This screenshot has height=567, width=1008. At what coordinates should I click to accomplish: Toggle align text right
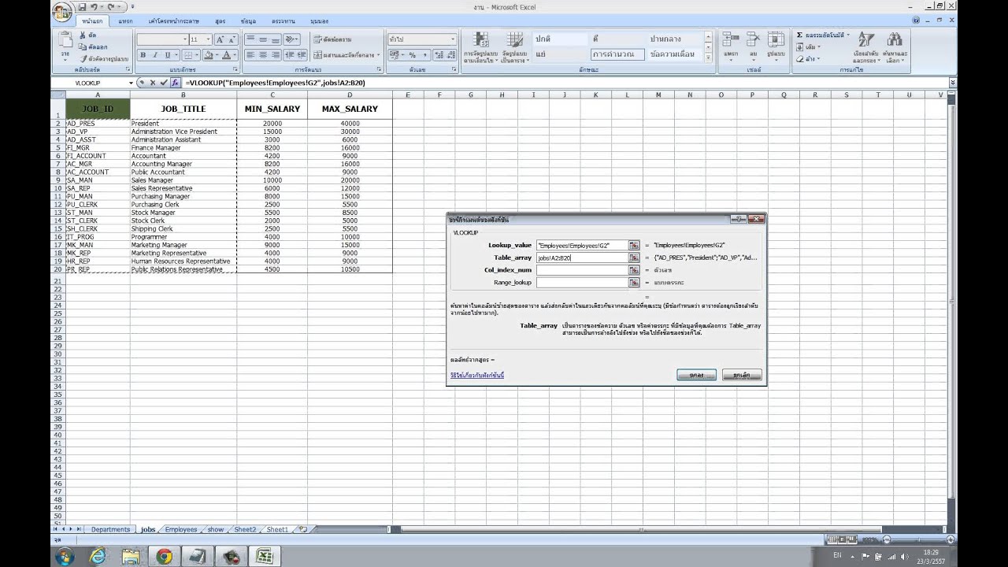[x=274, y=55]
